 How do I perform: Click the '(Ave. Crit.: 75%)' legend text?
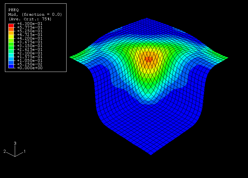coord(30,19)
